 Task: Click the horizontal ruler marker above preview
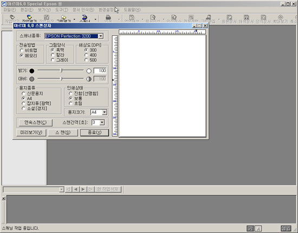coord(196,31)
